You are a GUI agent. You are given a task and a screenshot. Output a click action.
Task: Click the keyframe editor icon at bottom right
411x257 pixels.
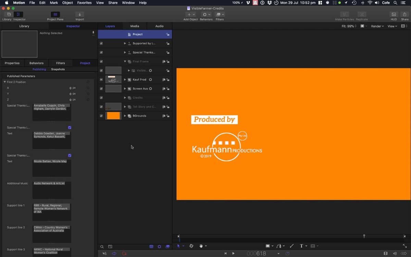[x=404, y=254]
